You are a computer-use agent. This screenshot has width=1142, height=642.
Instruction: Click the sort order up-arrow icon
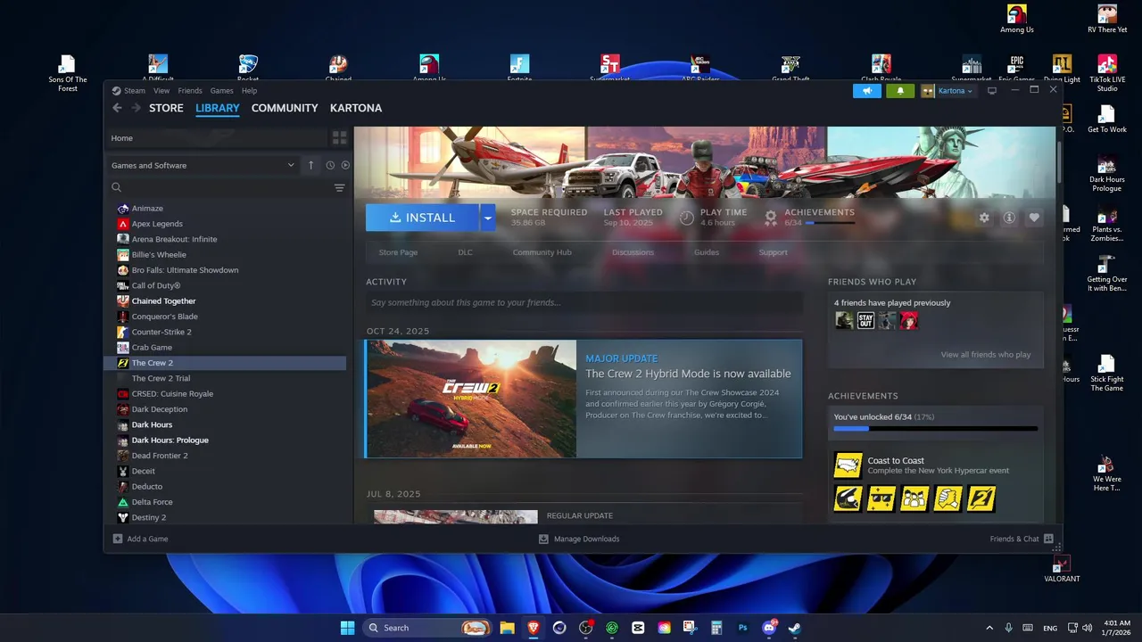pyautogui.click(x=310, y=165)
